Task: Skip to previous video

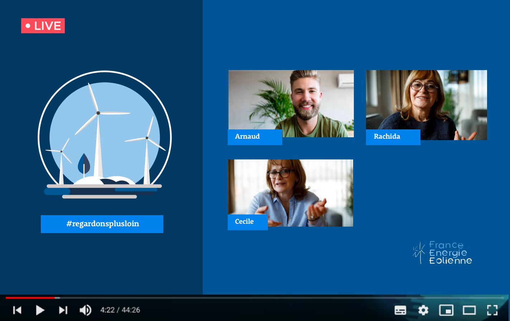Action: point(17,310)
